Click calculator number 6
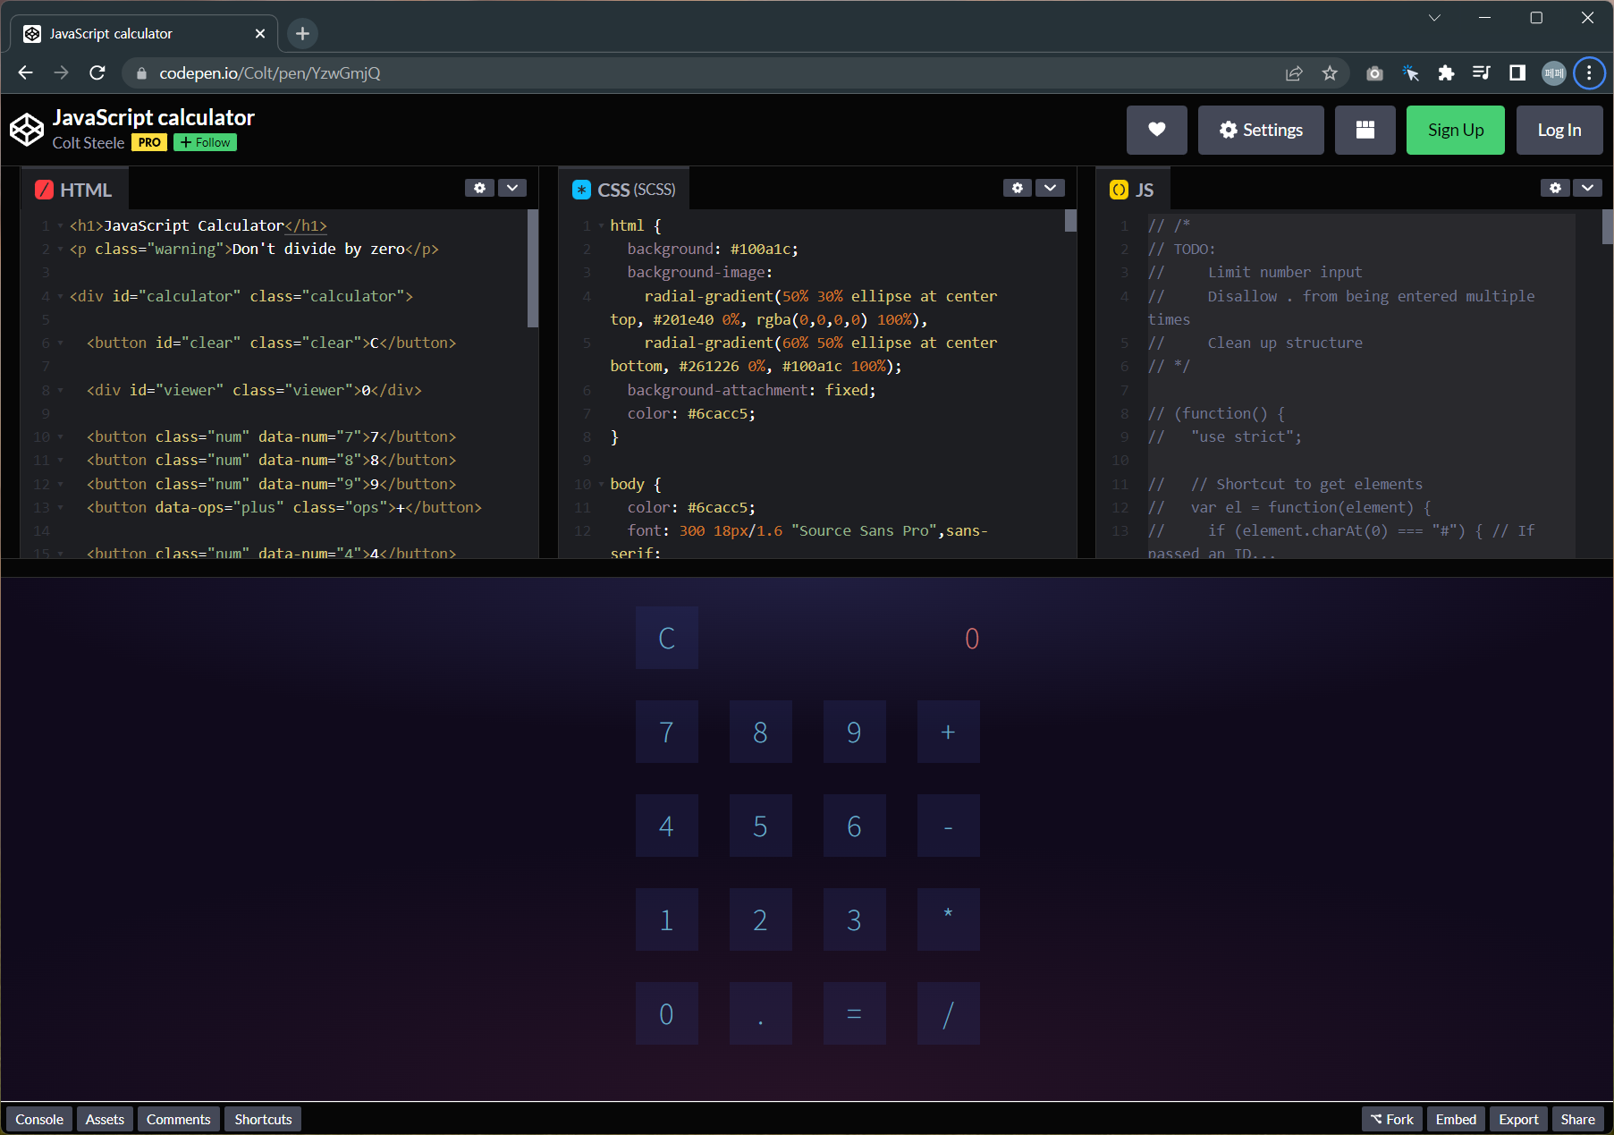Image resolution: width=1614 pixels, height=1135 pixels. click(x=855, y=826)
